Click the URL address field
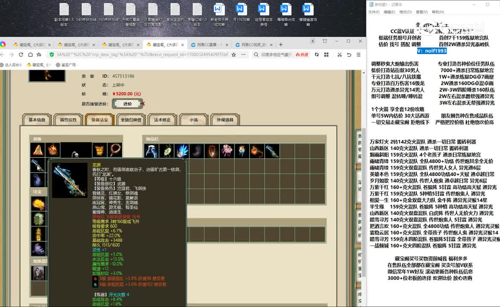500x307 pixels. tap(142, 55)
